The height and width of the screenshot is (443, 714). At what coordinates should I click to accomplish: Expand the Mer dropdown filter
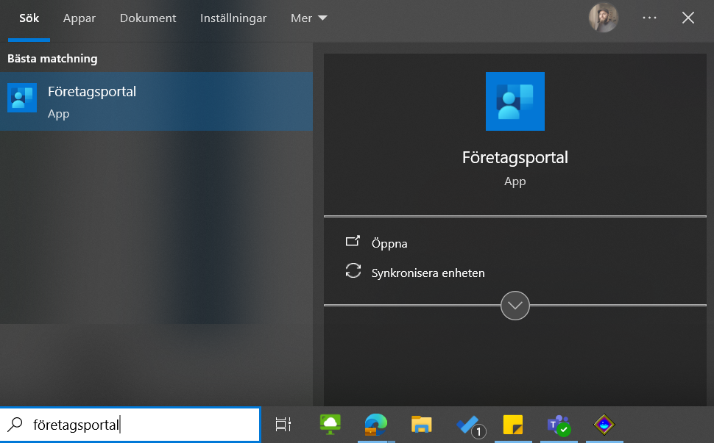click(308, 18)
